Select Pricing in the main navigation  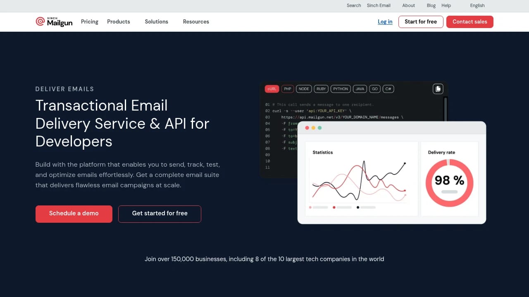pos(89,21)
